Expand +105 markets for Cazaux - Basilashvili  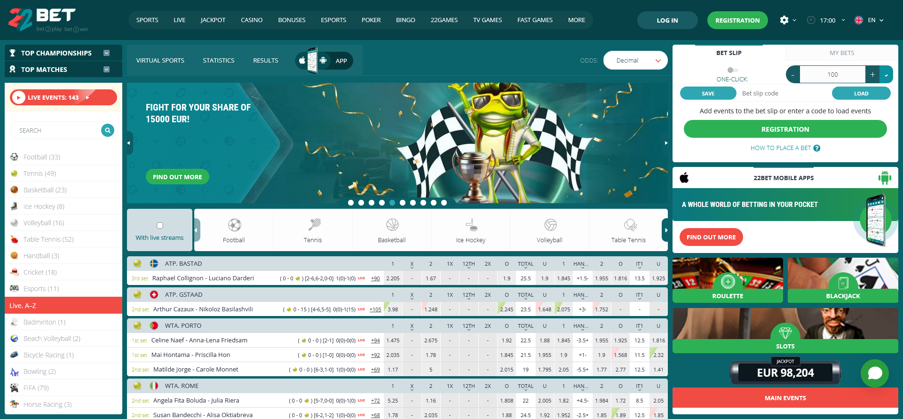(375, 309)
